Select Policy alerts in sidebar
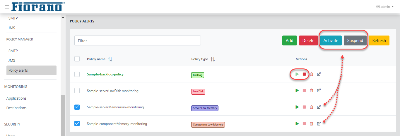The image size is (400, 136). (31, 70)
